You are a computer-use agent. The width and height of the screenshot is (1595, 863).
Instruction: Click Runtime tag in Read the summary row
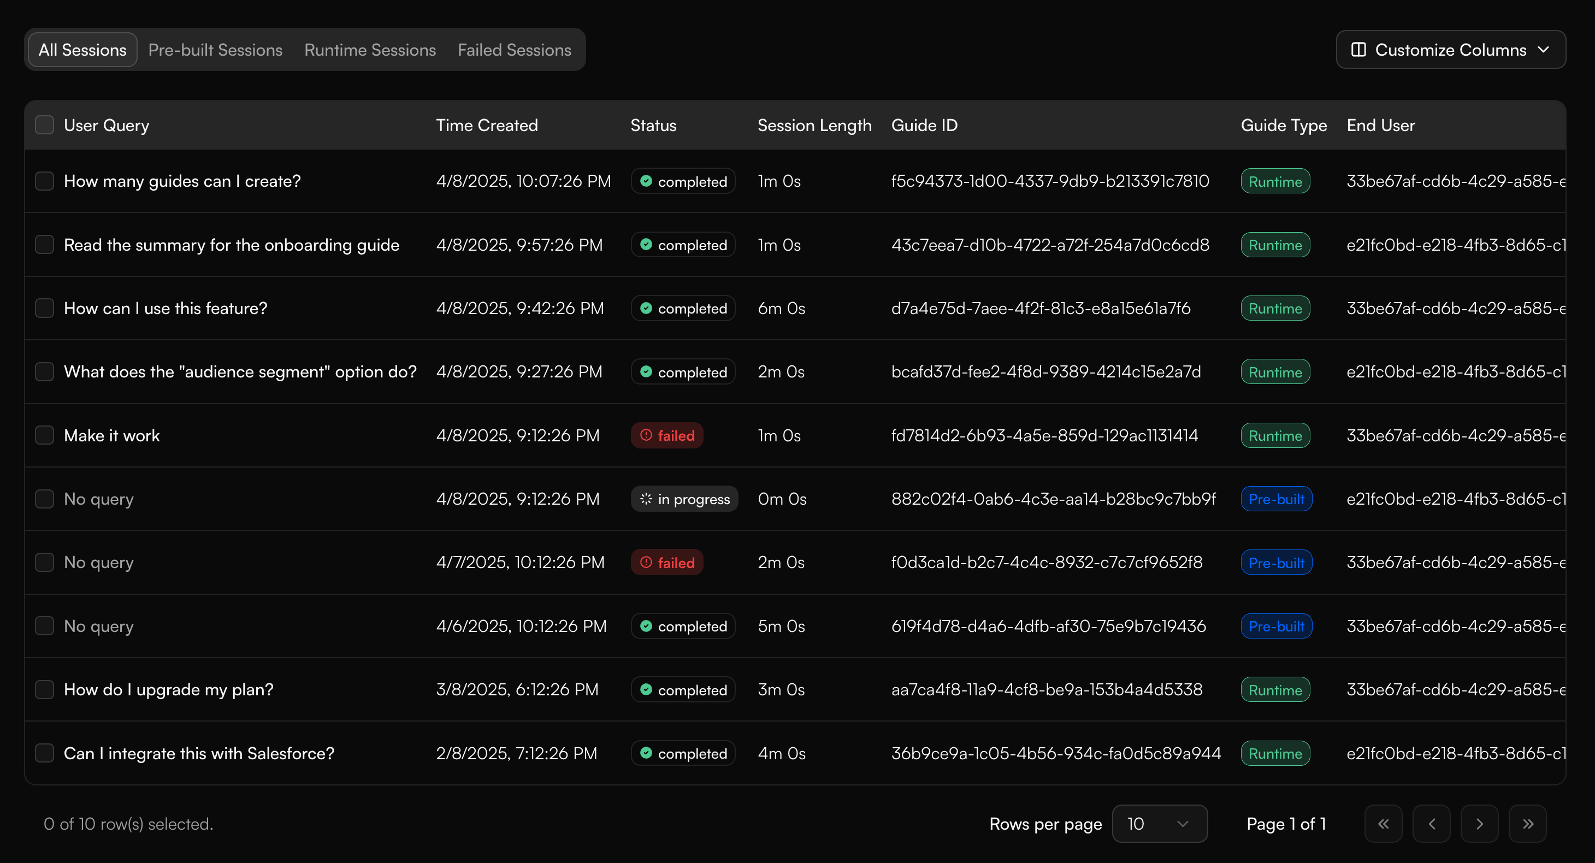coord(1275,245)
